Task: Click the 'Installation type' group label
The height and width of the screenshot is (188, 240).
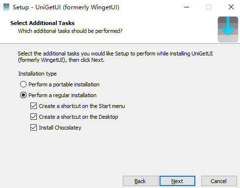Action: pyautogui.click(x=37, y=74)
